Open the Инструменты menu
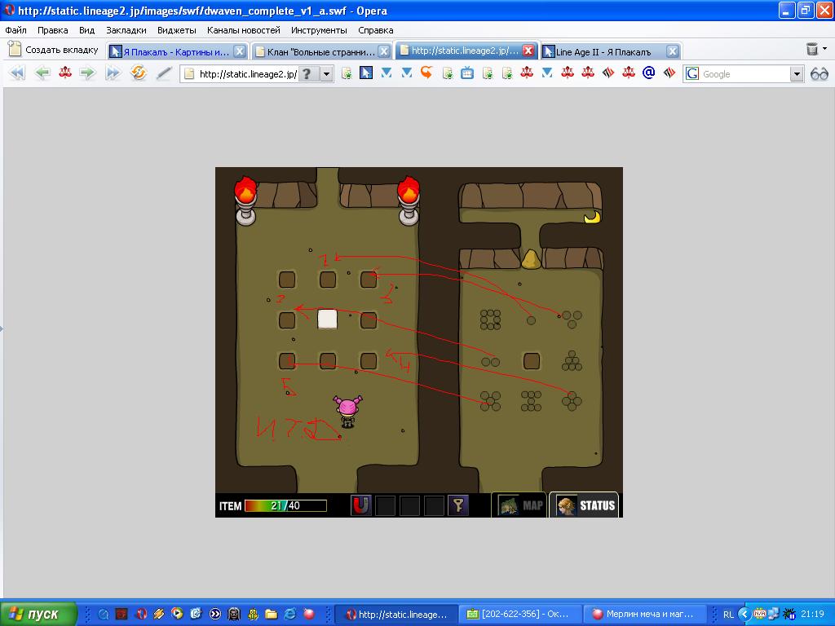Image resolution: width=835 pixels, height=626 pixels. coord(319,30)
